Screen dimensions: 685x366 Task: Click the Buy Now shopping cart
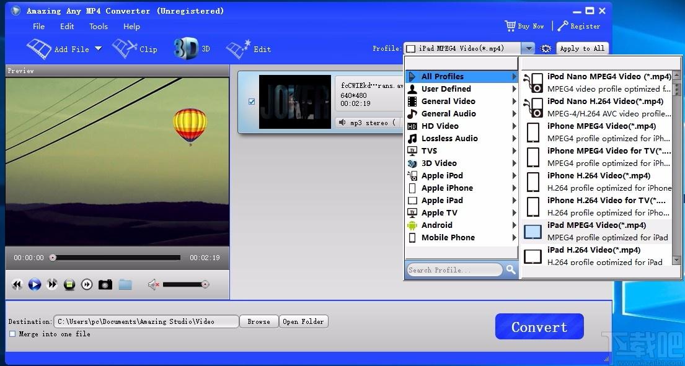click(510, 26)
